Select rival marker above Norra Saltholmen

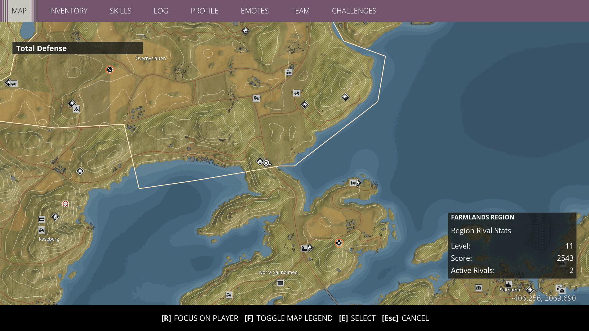(x=339, y=243)
